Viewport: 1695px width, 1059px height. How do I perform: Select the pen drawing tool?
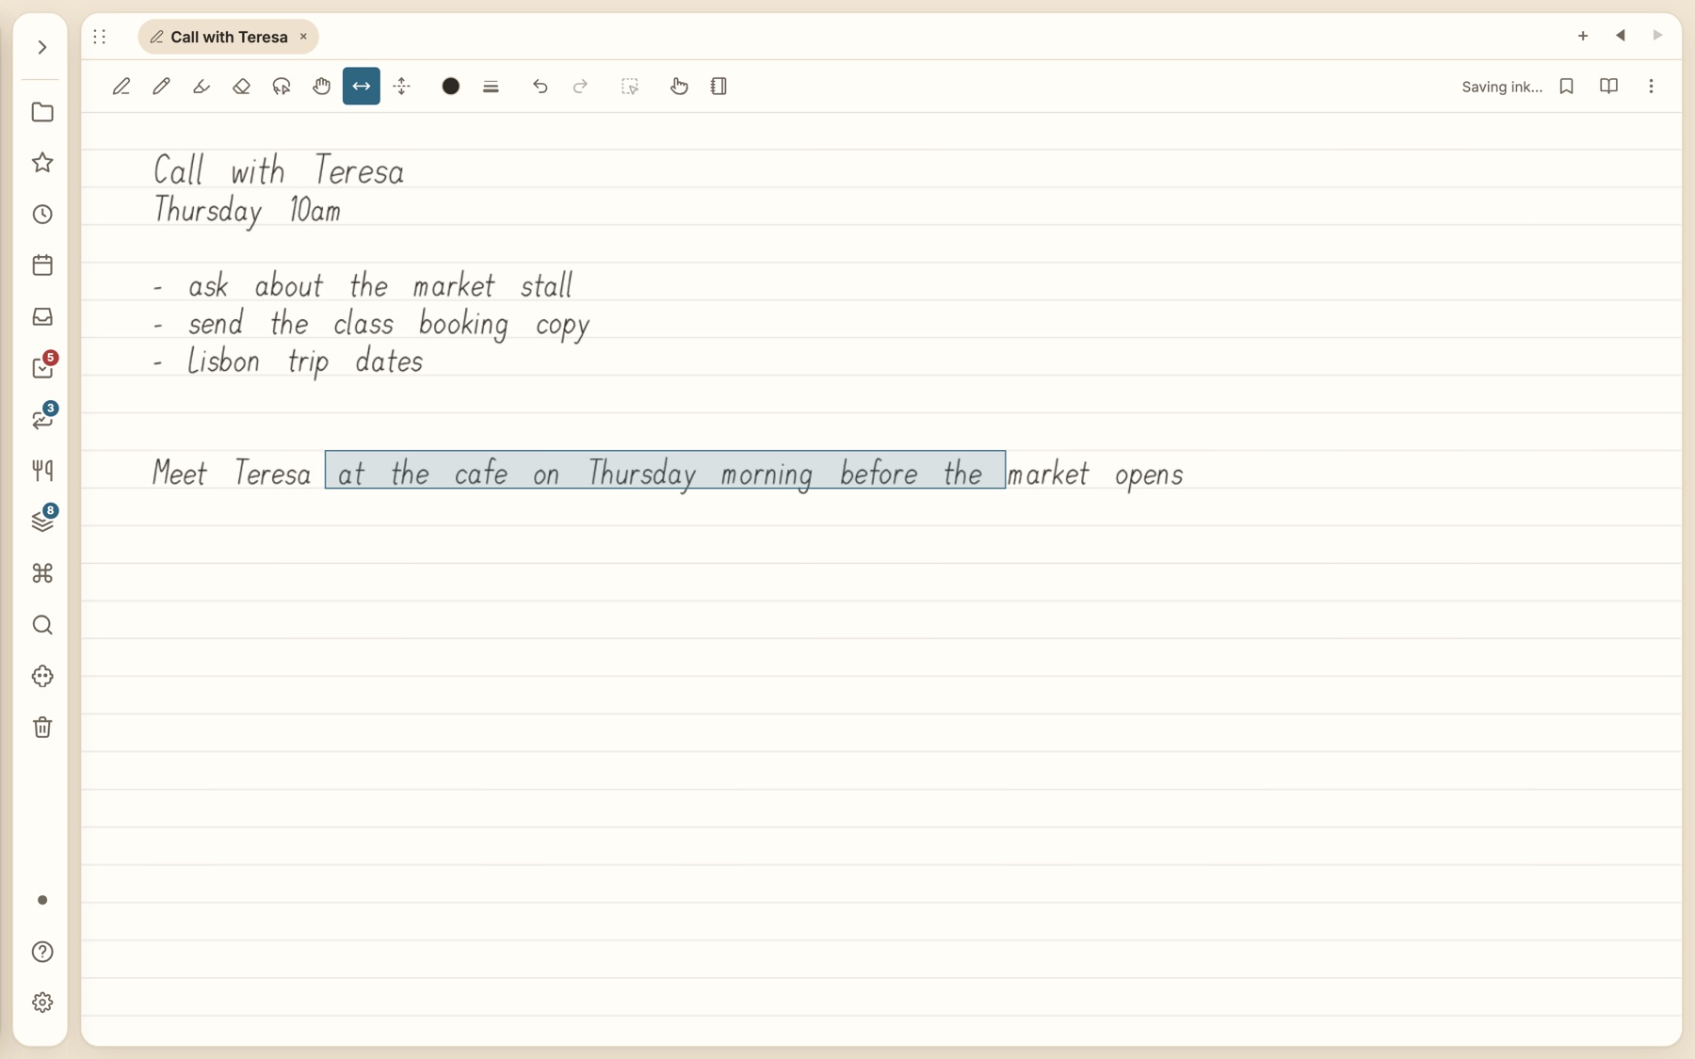(121, 87)
